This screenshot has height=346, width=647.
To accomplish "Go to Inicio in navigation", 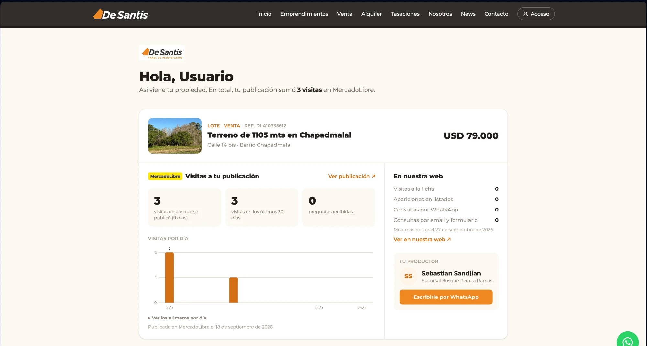I will click(264, 14).
